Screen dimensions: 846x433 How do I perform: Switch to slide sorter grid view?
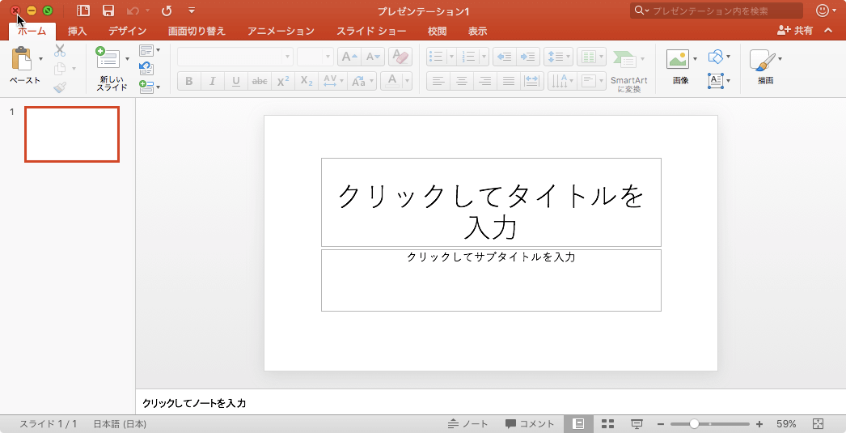(x=607, y=424)
